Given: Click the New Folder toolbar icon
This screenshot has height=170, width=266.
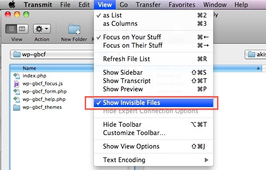Looking at the screenshot, I should coord(74,29).
